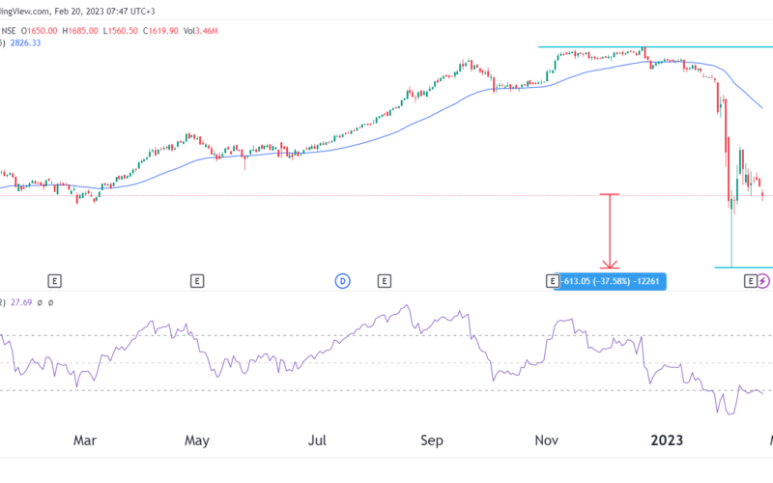773x483 pixels.
Task: Open the rightmost earnings E marker
Action: point(749,281)
